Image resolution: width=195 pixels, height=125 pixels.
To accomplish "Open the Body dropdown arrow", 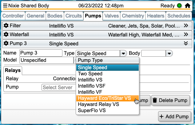I will 169,53.
